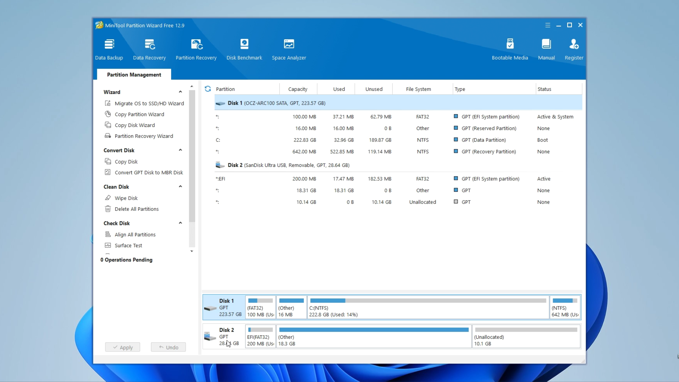Collapse the Check Disk section
The image size is (679, 382).
tap(180, 223)
